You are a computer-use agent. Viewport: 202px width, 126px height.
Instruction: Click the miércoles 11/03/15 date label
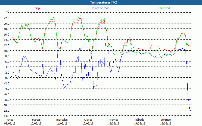62,121
